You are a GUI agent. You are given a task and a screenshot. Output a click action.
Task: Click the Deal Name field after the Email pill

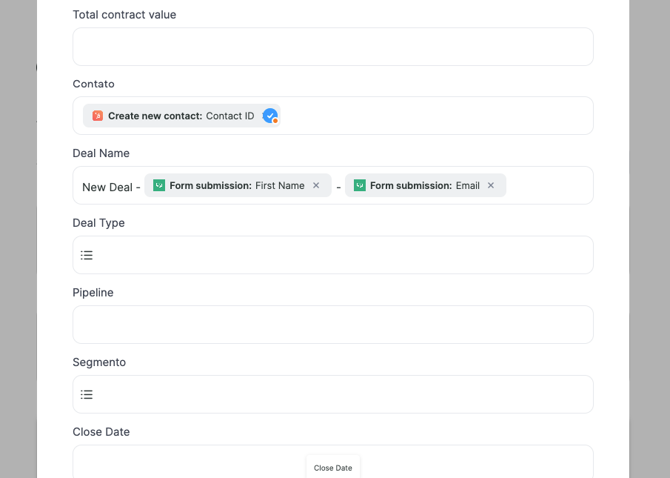pos(549,185)
